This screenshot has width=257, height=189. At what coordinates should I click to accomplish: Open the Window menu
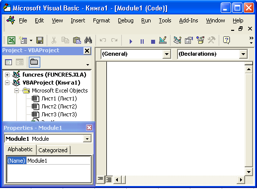[215, 20]
